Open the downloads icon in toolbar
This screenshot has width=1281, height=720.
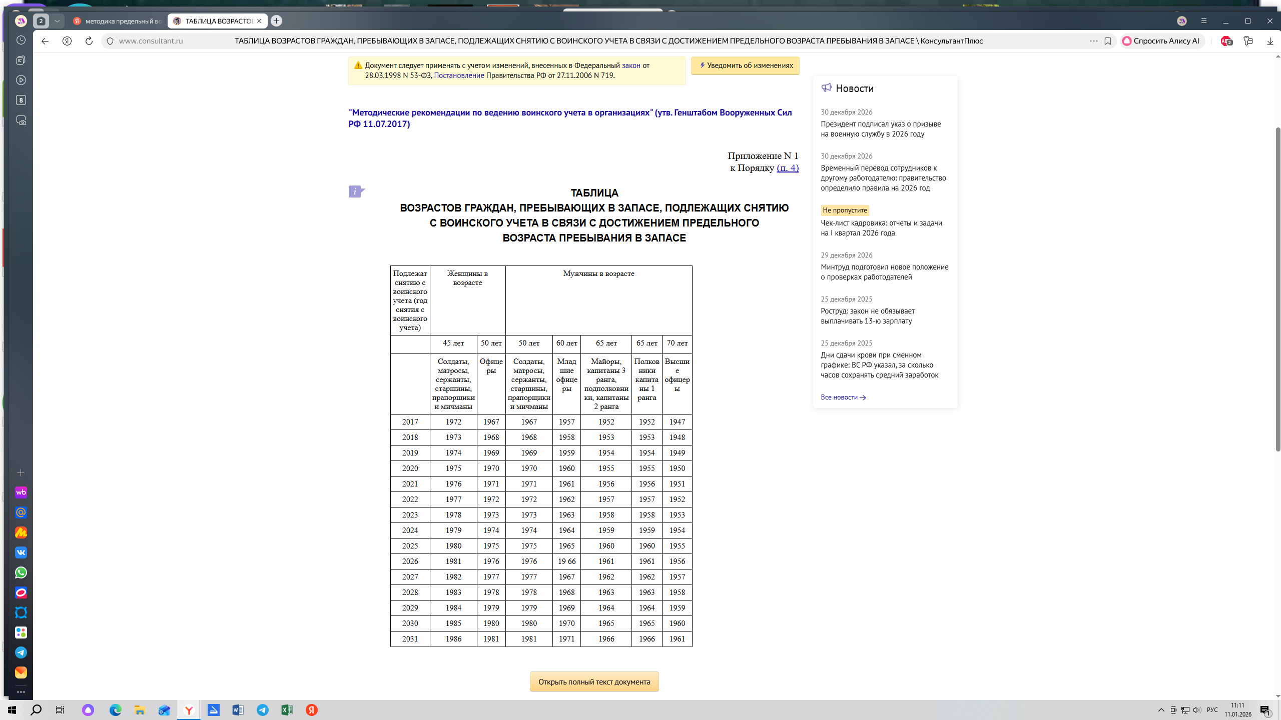1270,41
